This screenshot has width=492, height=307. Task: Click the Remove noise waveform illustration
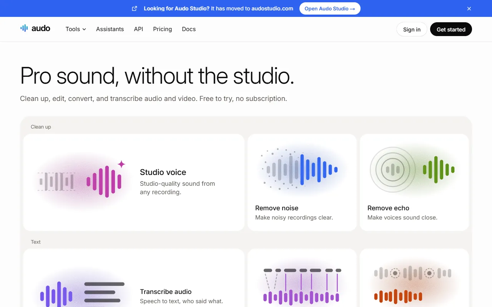[x=302, y=169]
